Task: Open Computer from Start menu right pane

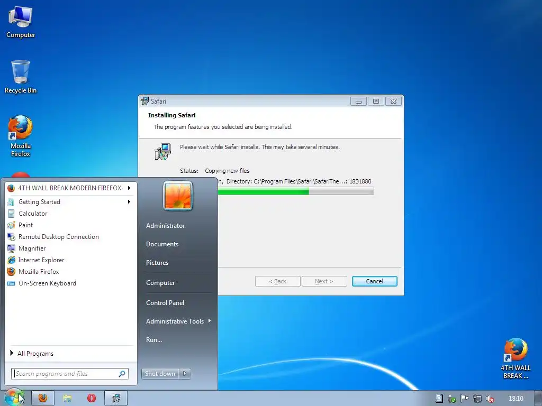Action: click(160, 282)
